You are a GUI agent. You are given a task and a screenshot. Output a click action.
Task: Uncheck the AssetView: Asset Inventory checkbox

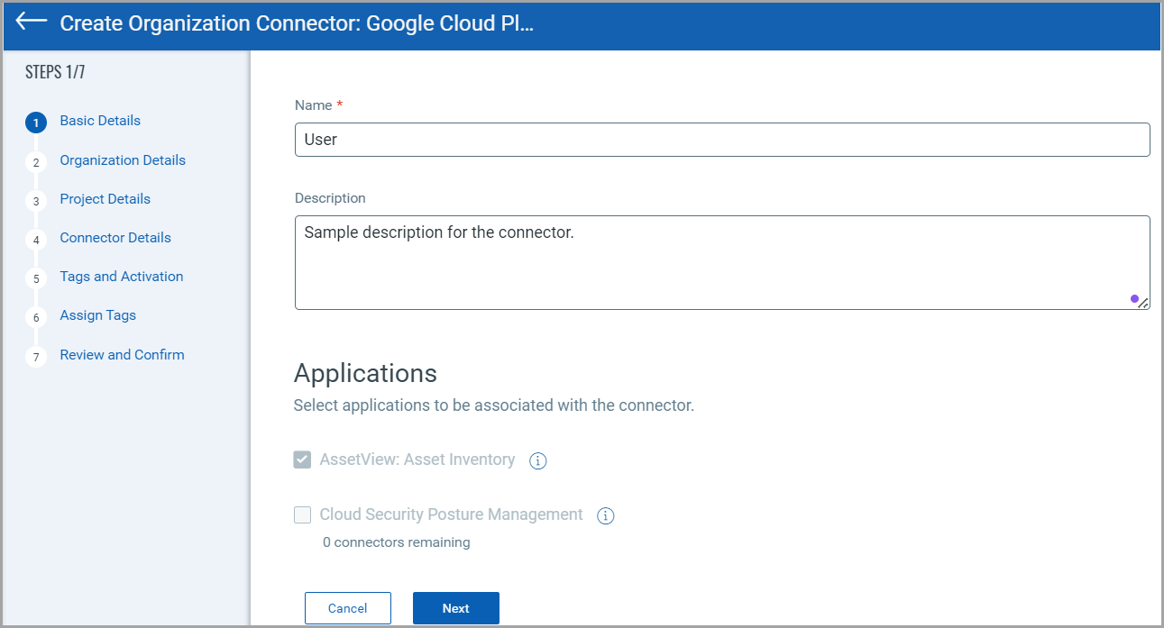point(302,460)
